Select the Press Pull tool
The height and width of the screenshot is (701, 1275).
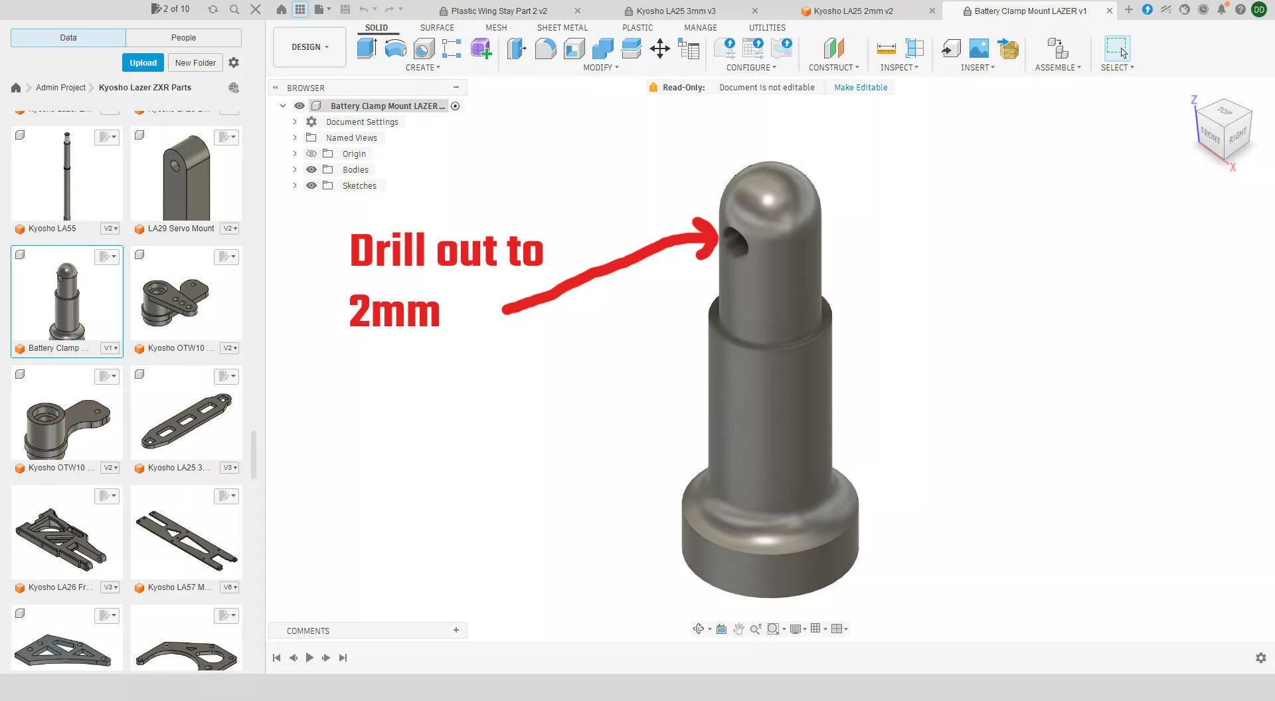pyautogui.click(x=517, y=49)
